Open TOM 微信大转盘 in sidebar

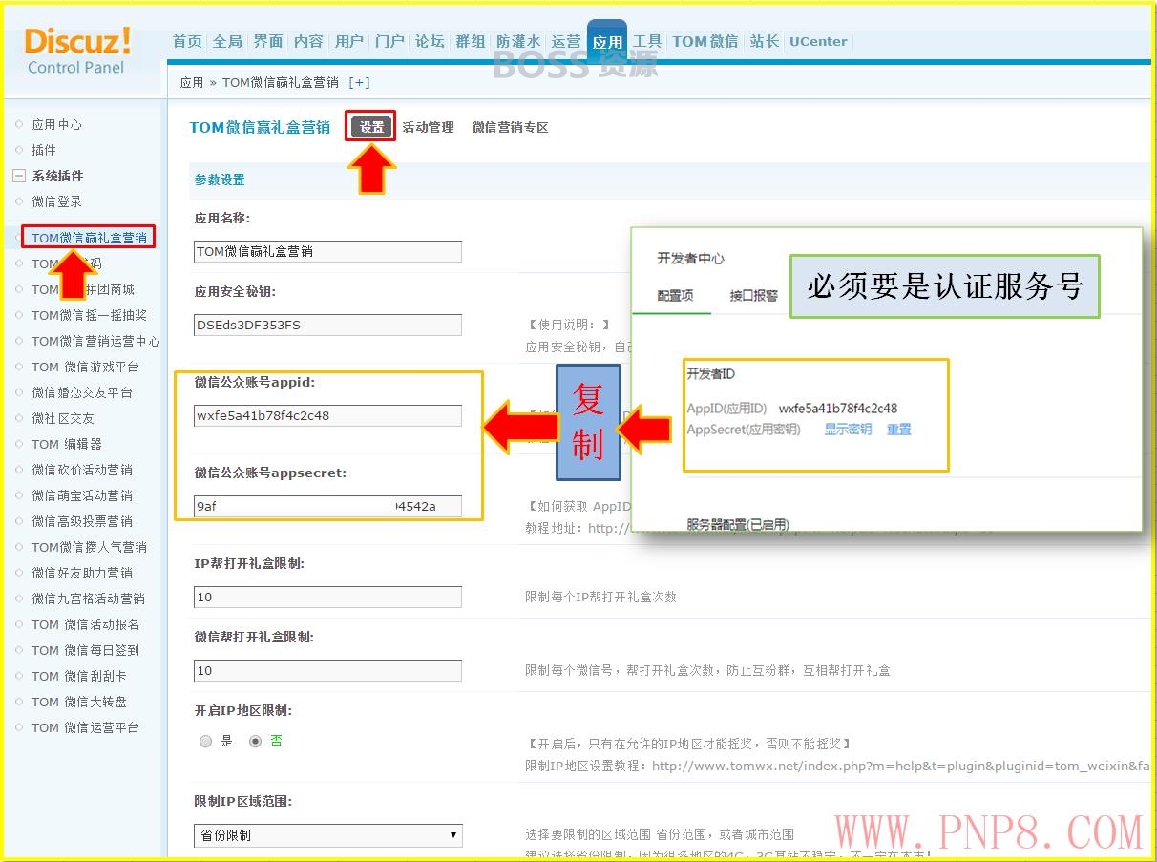[78, 702]
